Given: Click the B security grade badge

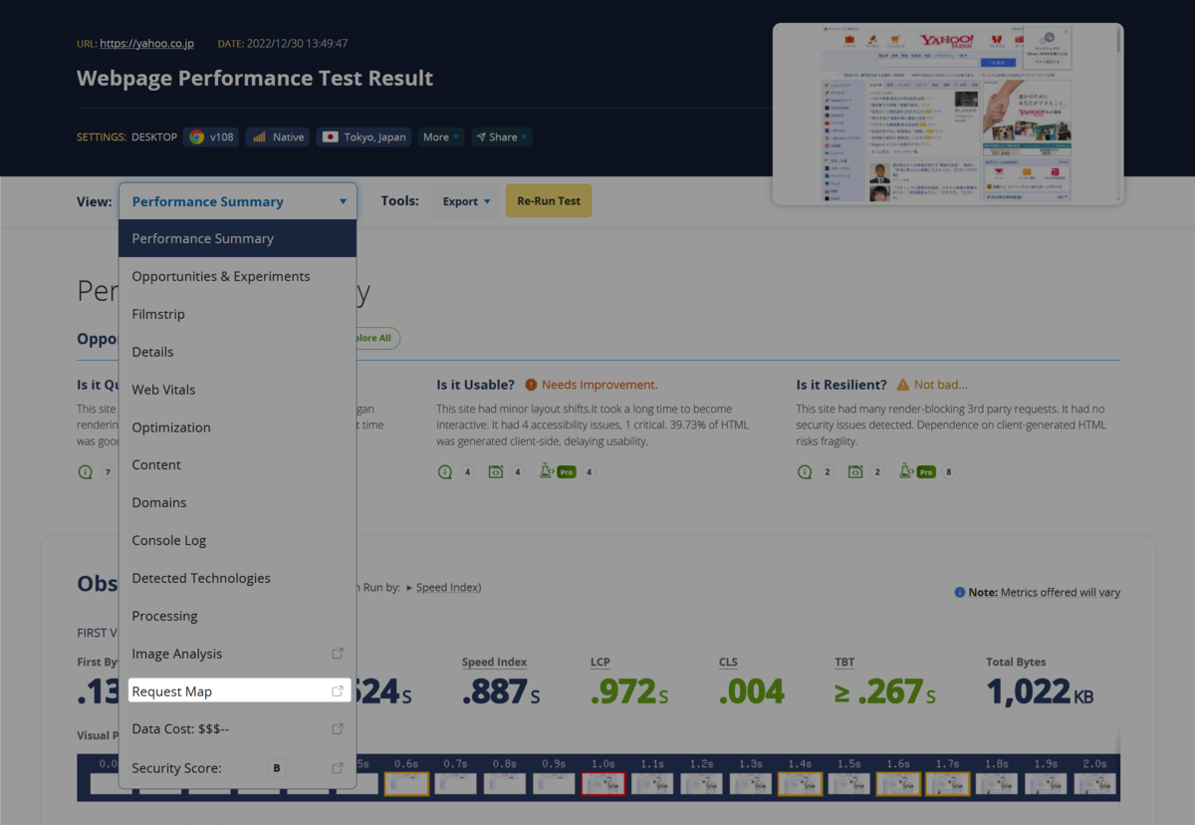Looking at the screenshot, I should [277, 768].
